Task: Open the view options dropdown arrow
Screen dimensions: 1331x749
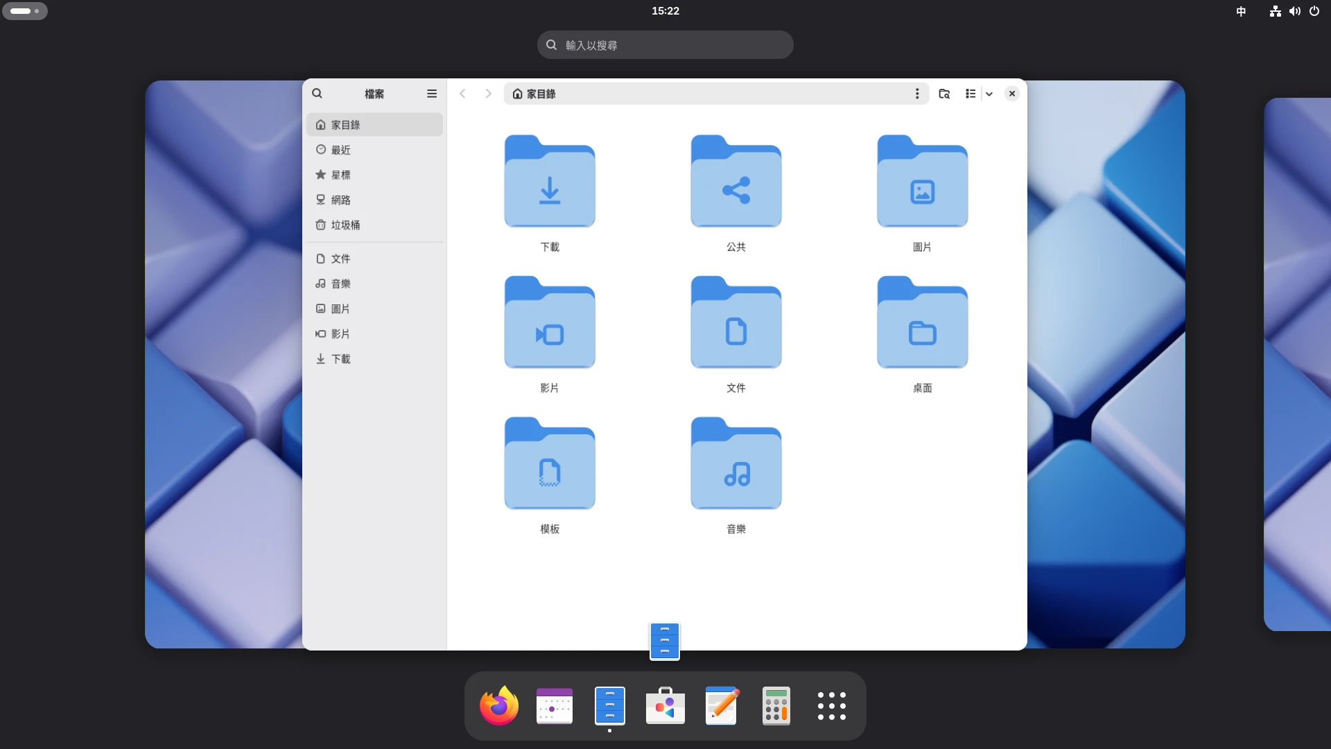Action: [989, 94]
